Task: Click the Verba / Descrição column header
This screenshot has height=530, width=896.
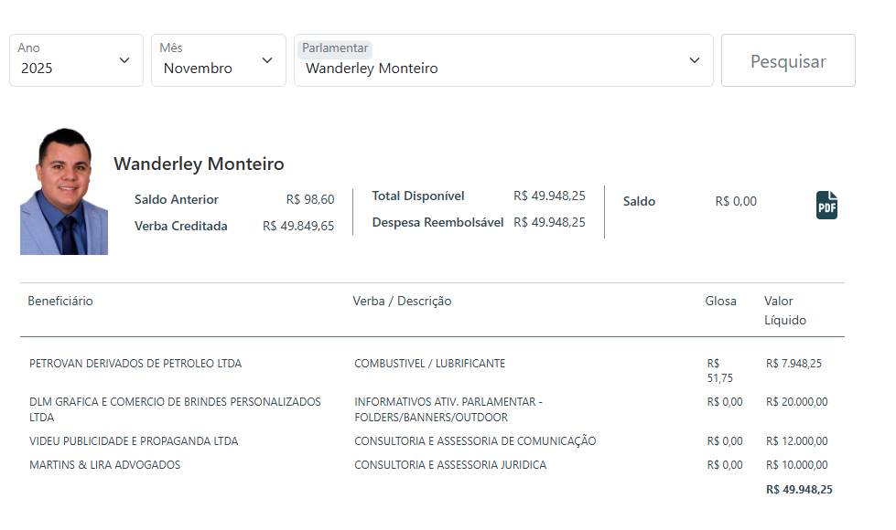Action: click(x=402, y=302)
